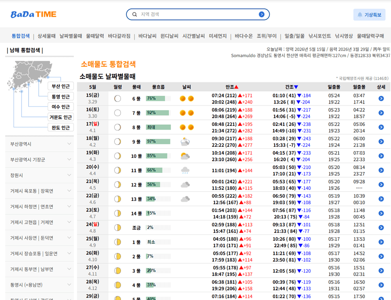Expand 거제시 사등면 | 둔덕면 list
Viewport: 391px width, 300px height.
pyautogui.click(x=39, y=238)
